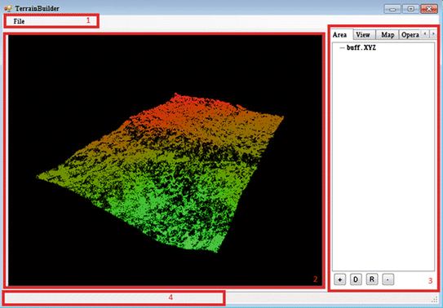Click the D button below the list
This screenshot has height=308, width=443.
[356, 279]
